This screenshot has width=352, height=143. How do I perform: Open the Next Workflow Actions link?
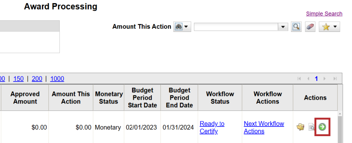[x=264, y=127]
